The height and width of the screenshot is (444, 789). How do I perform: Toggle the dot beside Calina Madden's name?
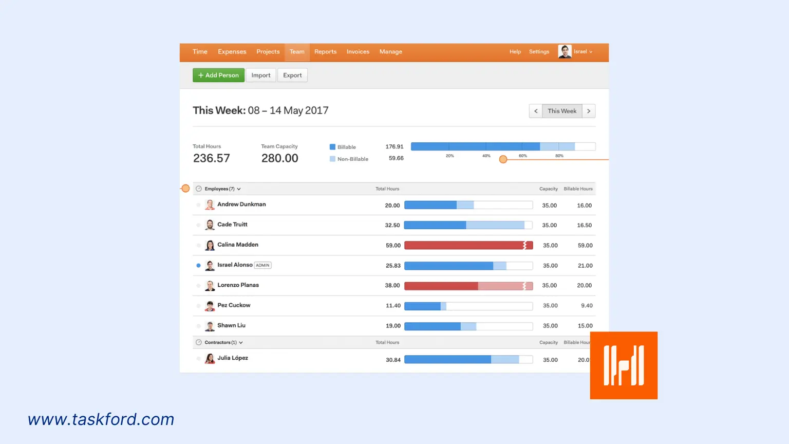pos(198,245)
